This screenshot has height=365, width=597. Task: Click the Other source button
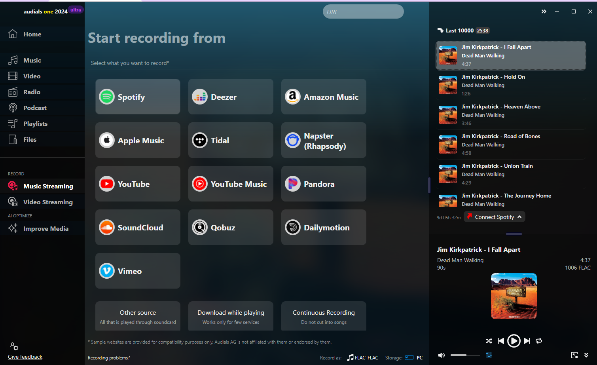138,316
